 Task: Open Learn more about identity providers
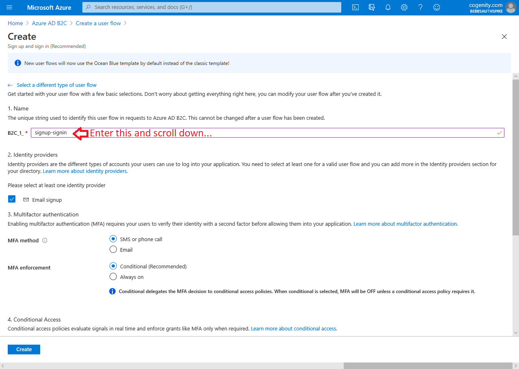click(84, 171)
